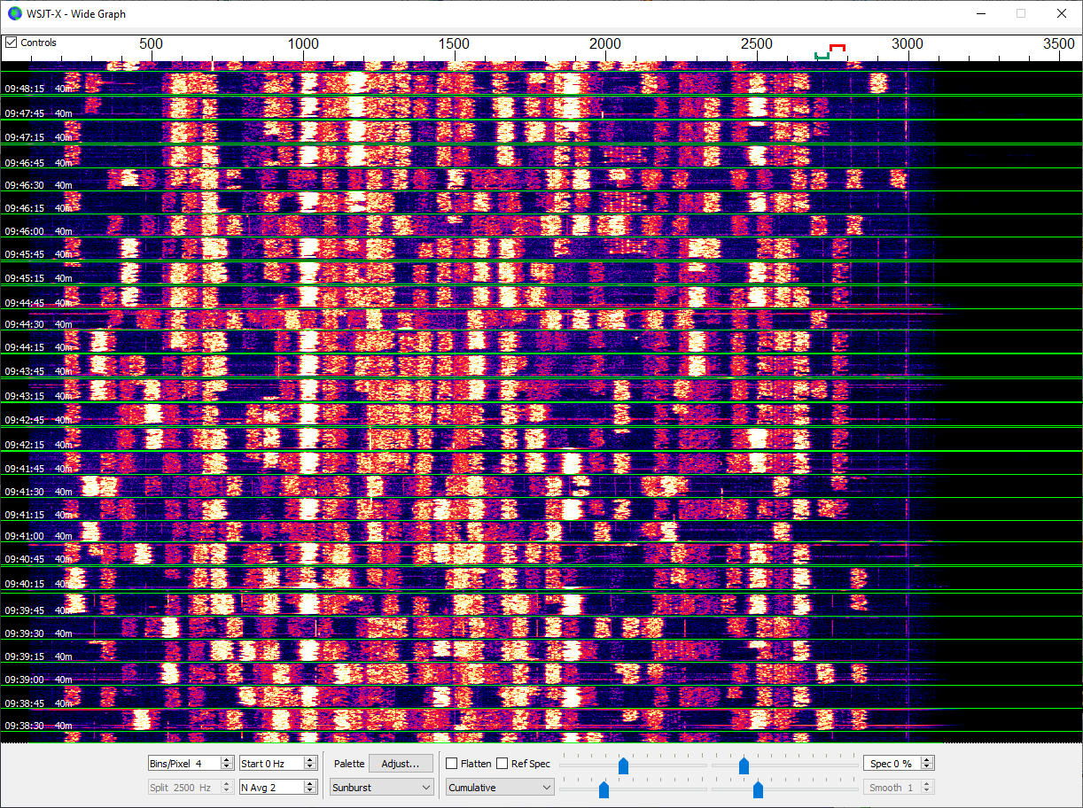Open the Sunburst palette dropdown
Screen dimensions: 1083x808
pos(381,788)
